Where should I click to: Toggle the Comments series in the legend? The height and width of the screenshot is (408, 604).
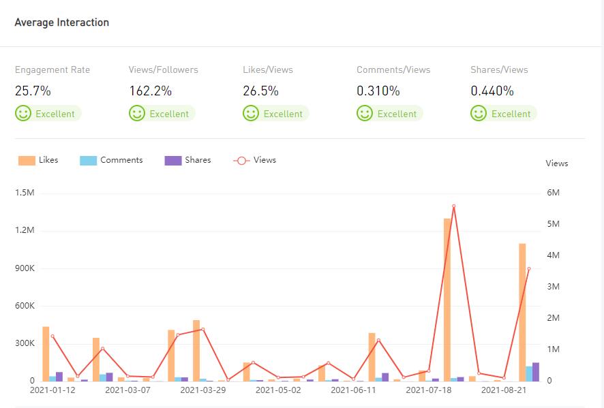(x=111, y=160)
